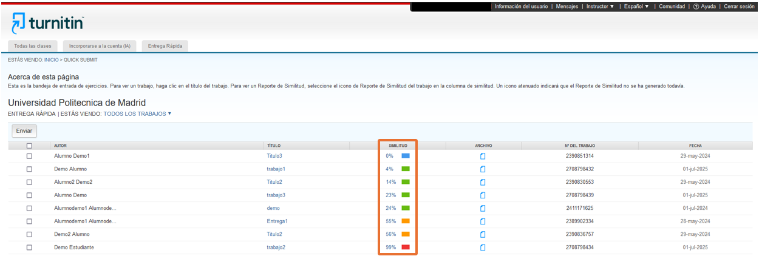759x256 pixels.
Task: Open the green 23% similarity swatch
Action: pos(406,195)
